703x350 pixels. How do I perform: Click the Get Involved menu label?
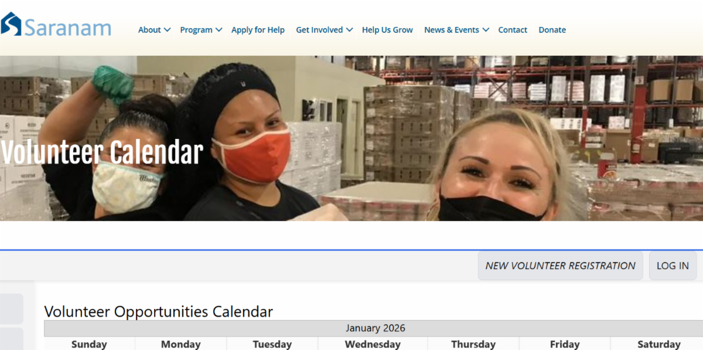319,30
